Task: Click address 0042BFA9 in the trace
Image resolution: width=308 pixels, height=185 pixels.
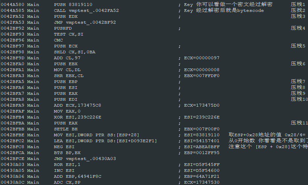Action: coord(12,105)
